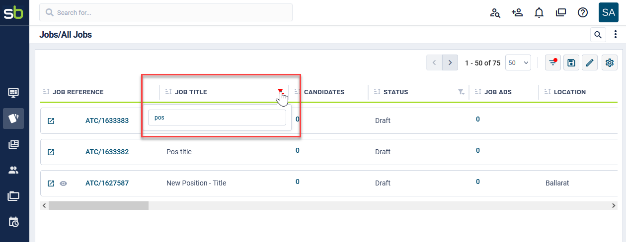This screenshot has height=242, width=626.
Task: Open the 50 per page dropdown
Action: pyautogui.click(x=518, y=63)
